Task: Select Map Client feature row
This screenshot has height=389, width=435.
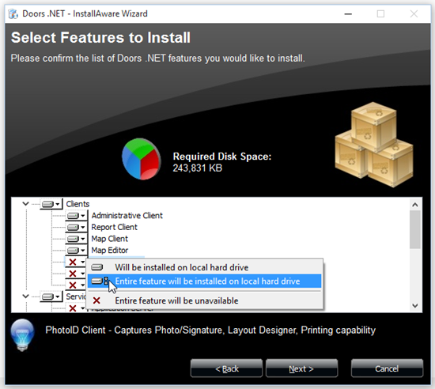Action: click(110, 239)
